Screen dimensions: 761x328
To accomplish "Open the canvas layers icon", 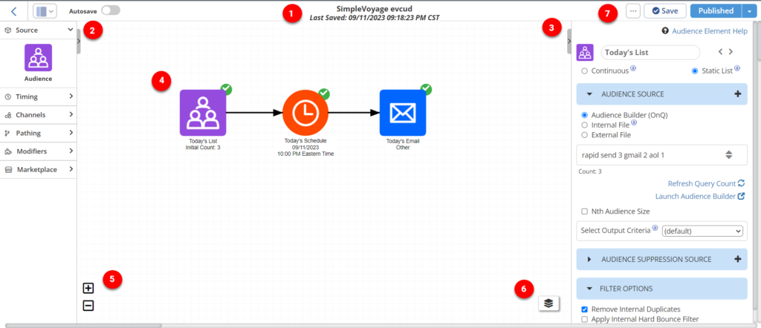I will coord(548,303).
